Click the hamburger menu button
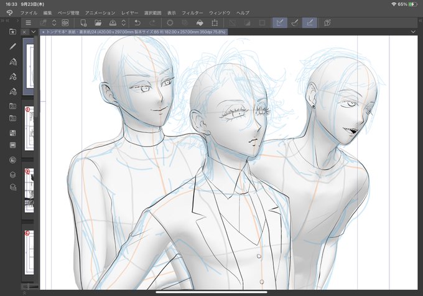 (28, 23)
